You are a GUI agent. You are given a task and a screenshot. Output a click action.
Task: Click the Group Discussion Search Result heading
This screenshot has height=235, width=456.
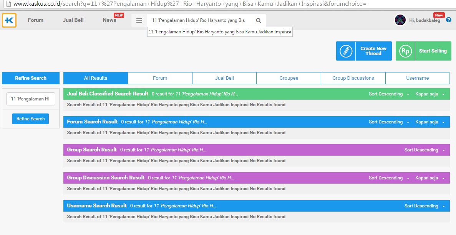pos(106,177)
